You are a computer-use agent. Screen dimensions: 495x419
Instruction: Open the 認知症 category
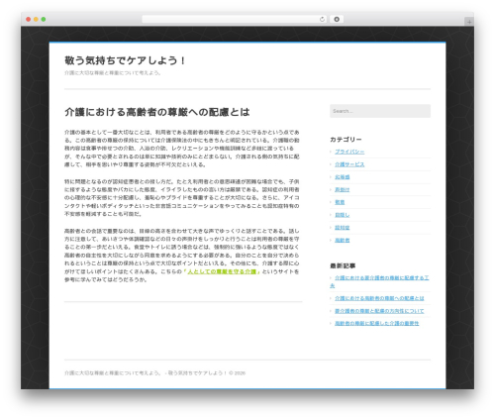343,228
